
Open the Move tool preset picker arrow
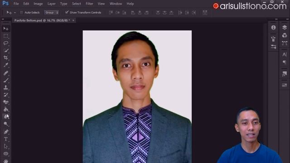(15, 13)
